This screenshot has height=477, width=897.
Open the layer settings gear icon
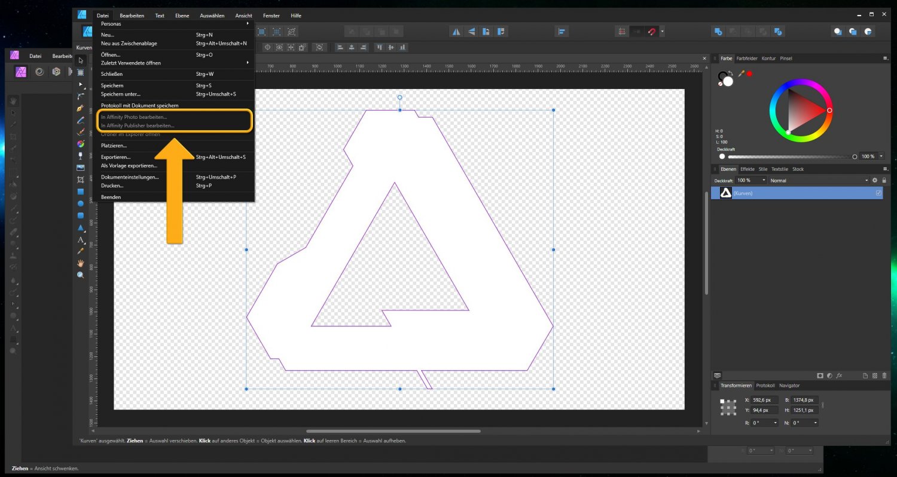pos(875,180)
